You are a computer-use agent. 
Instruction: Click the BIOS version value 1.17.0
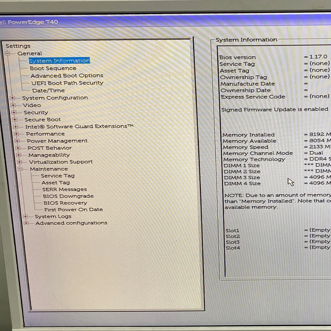[x=318, y=57]
